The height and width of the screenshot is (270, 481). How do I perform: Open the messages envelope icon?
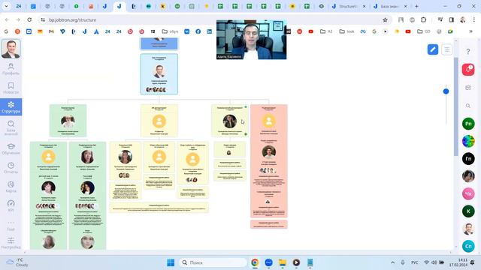click(x=467, y=88)
